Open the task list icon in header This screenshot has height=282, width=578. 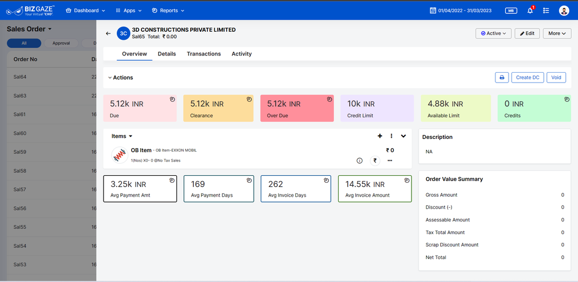pyautogui.click(x=546, y=10)
